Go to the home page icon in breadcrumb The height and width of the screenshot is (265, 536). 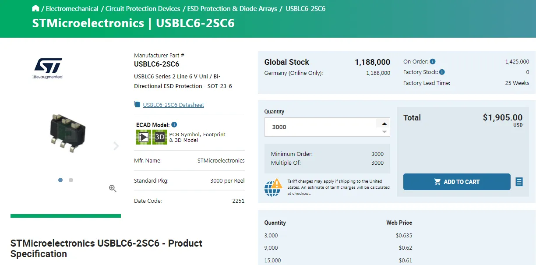[36, 8]
